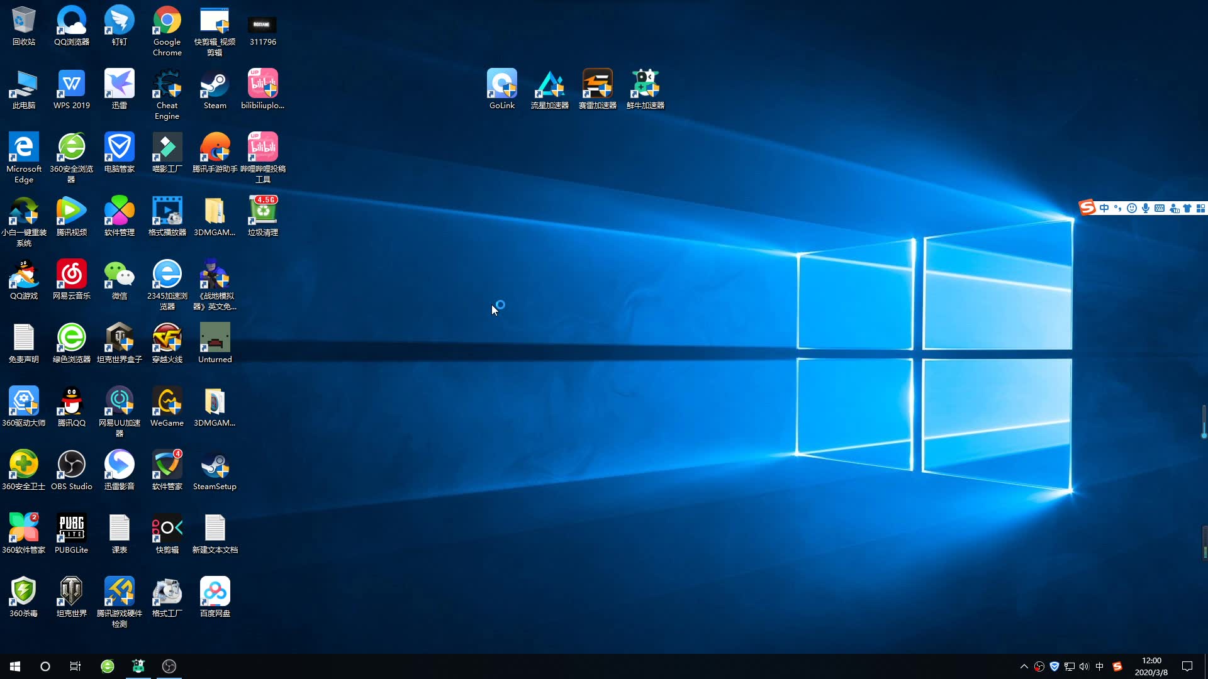This screenshot has height=679, width=1208.
Task: Select the PUBGLite icon
Action: tap(72, 534)
